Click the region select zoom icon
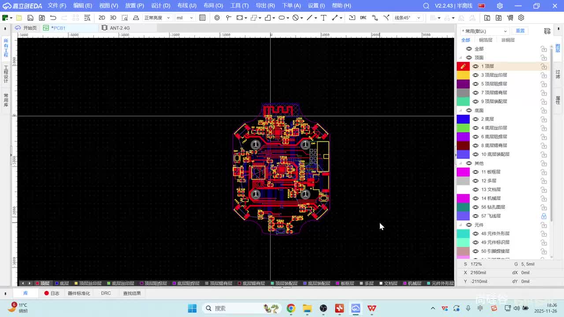The image size is (564, 317). coord(125,18)
